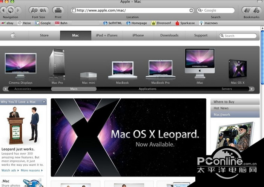Open the iPod + iTunes tab
This screenshot has width=264, height=187.
coord(107,35)
